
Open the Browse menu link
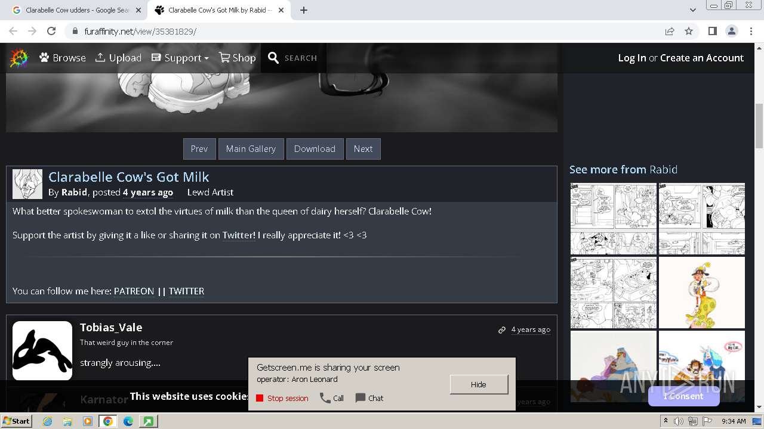pyautogui.click(x=63, y=58)
